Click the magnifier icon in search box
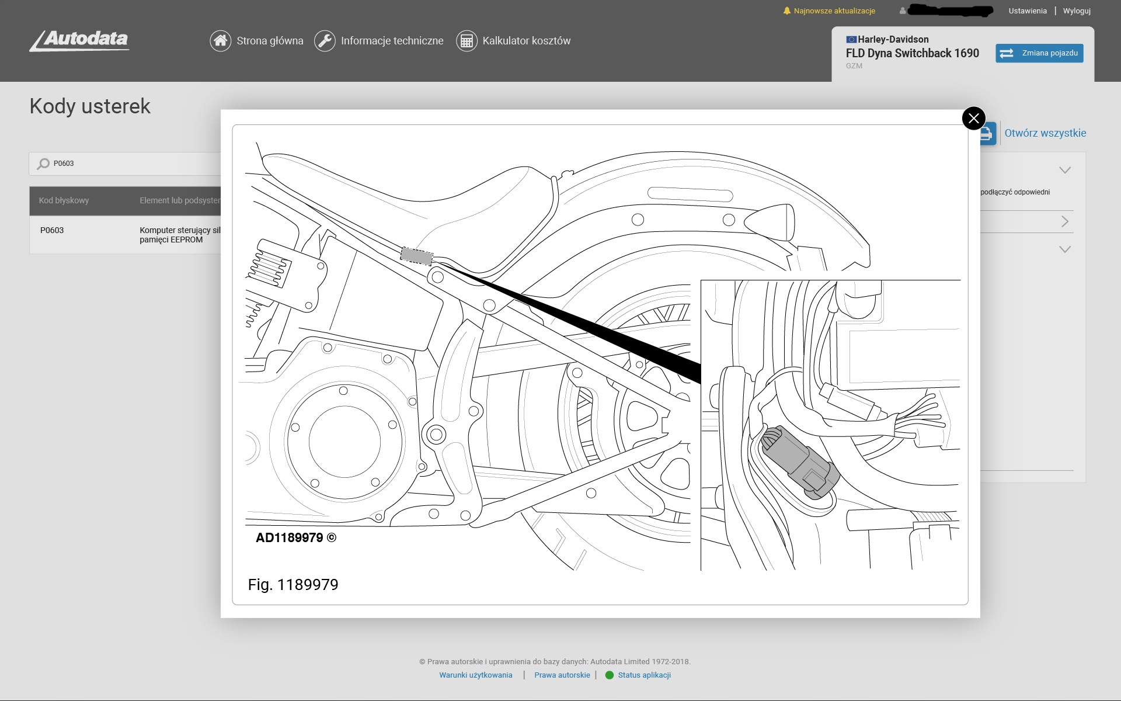Screen dimensions: 1121x701 point(43,164)
